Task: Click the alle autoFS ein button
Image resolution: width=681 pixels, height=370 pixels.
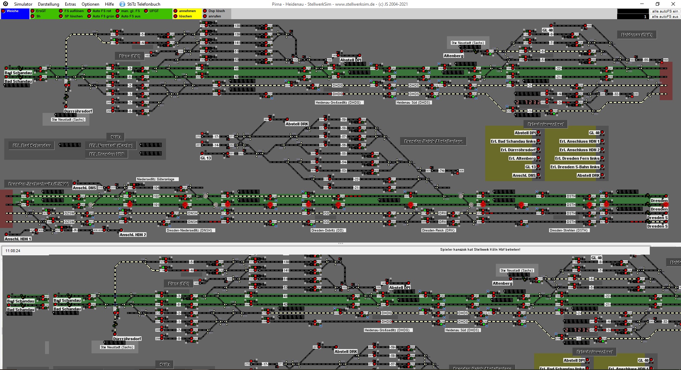Action: [665, 11]
